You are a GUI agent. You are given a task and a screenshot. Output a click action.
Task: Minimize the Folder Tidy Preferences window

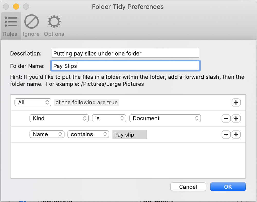16,7
